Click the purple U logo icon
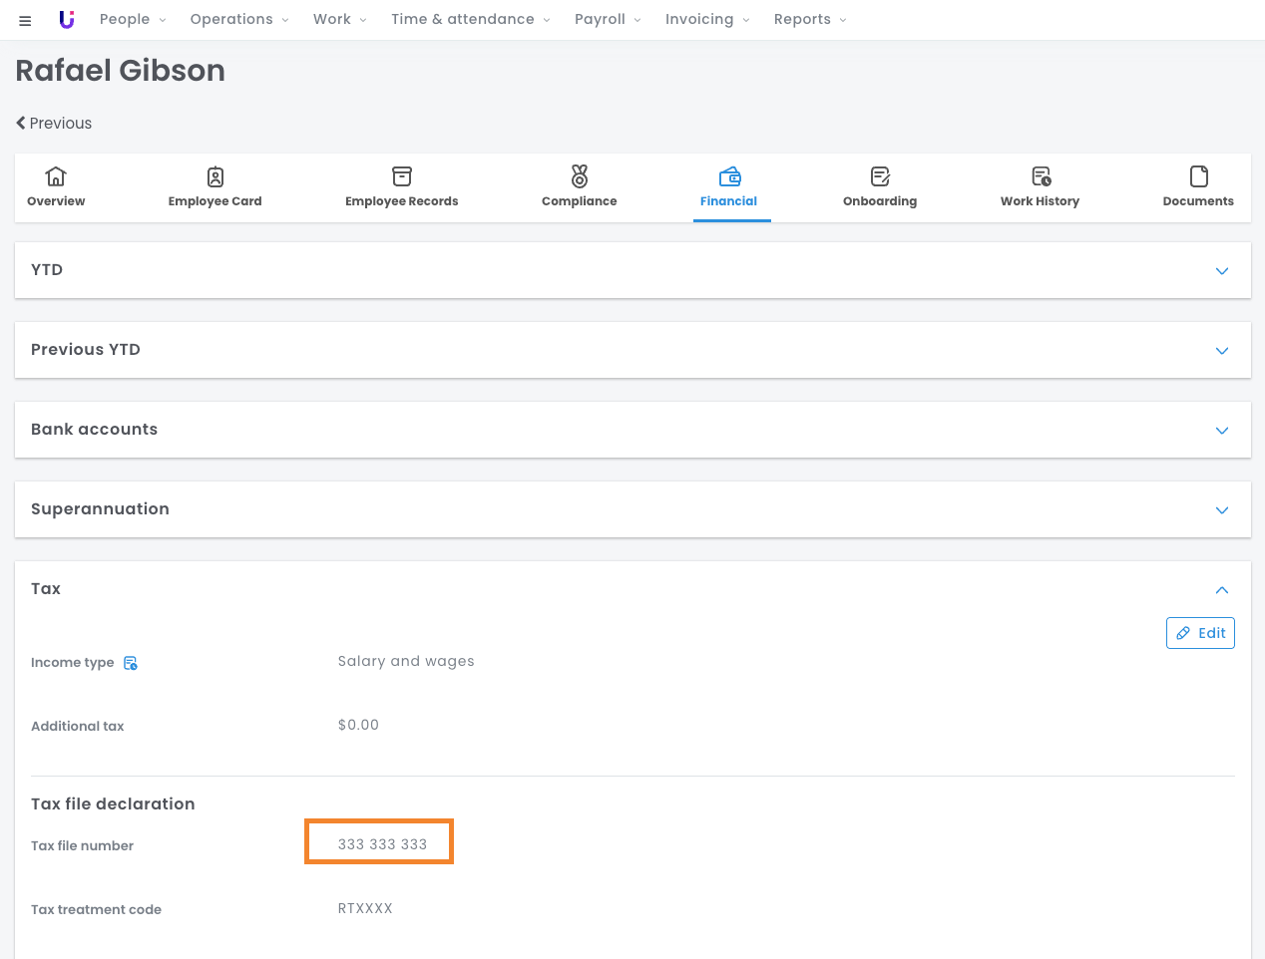 (x=67, y=20)
